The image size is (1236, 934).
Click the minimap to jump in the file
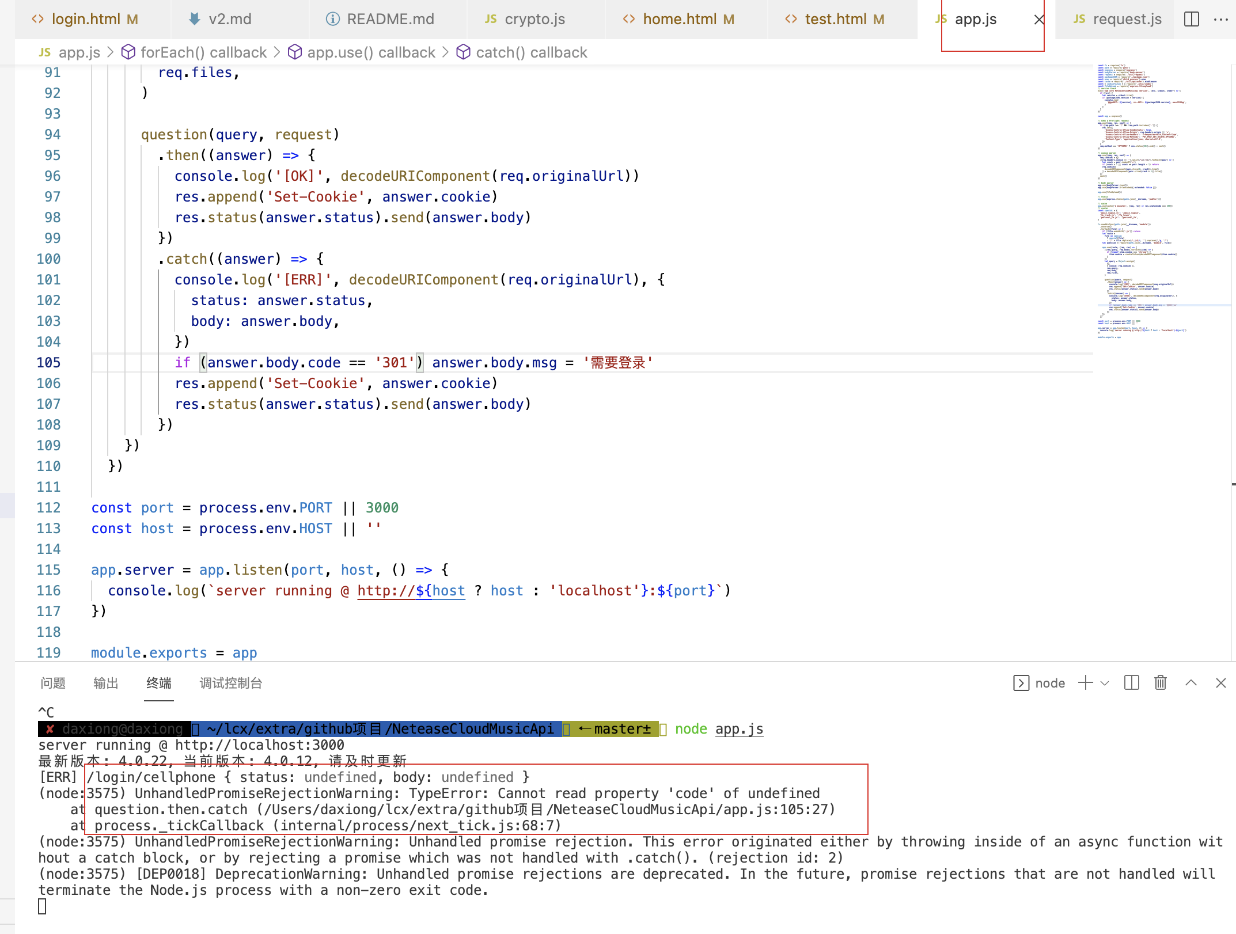pyautogui.click(x=1152, y=202)
